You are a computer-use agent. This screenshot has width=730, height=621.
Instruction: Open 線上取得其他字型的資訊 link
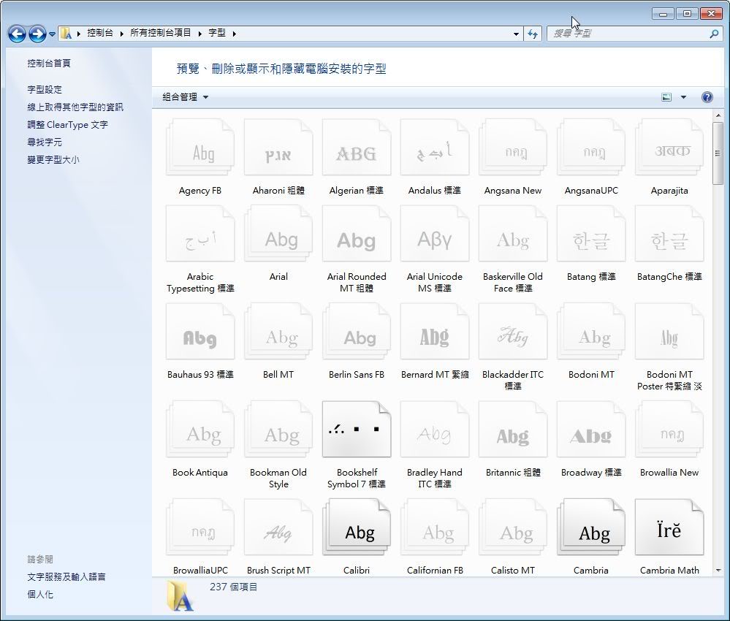pyautogui.click(x=75, y=107)
